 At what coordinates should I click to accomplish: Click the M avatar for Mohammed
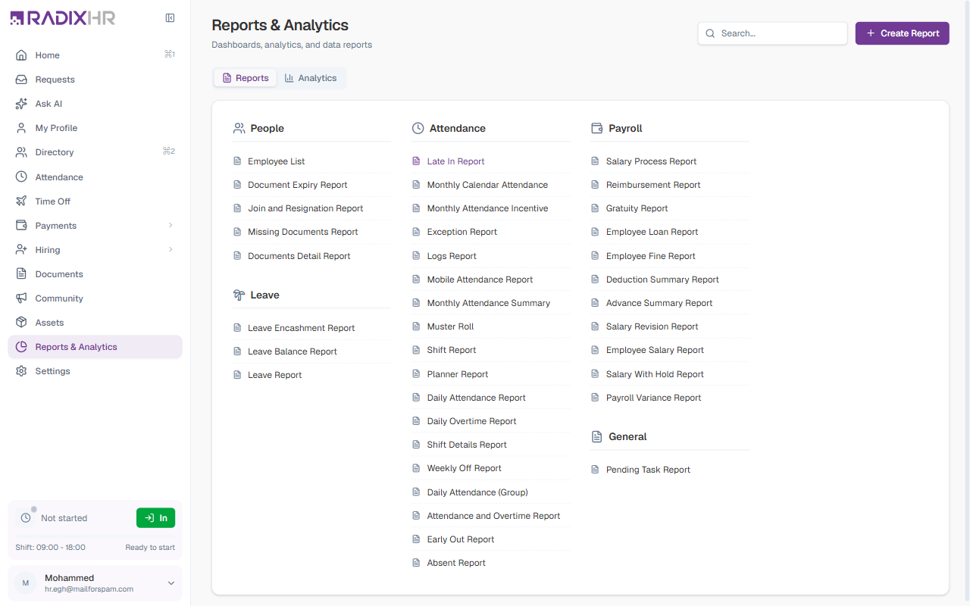coord(26,583)
